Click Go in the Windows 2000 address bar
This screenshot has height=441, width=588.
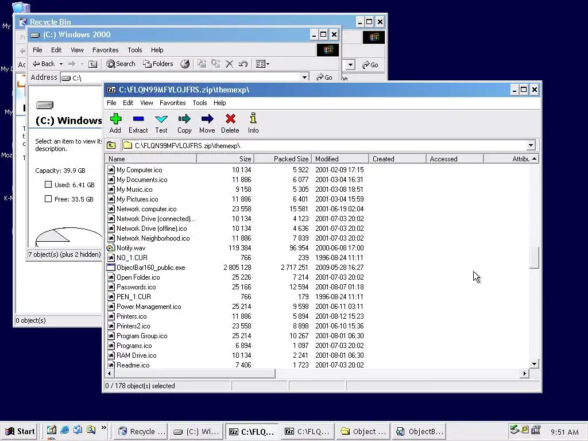324,78
